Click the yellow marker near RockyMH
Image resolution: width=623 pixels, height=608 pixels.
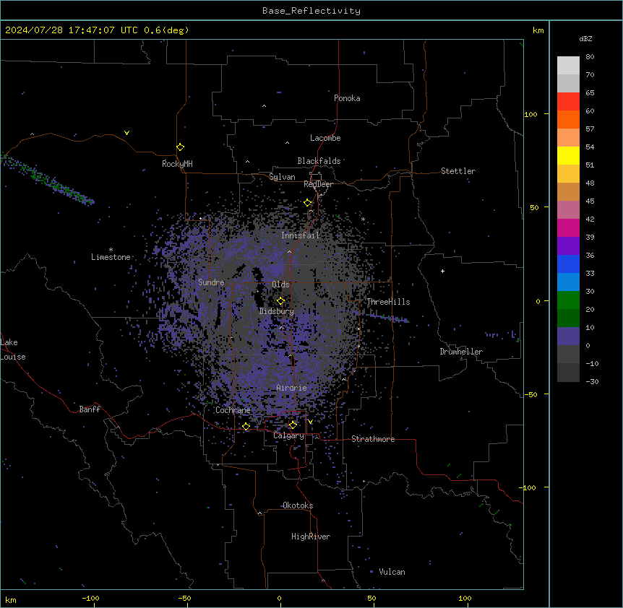click(x=181, y=147)
